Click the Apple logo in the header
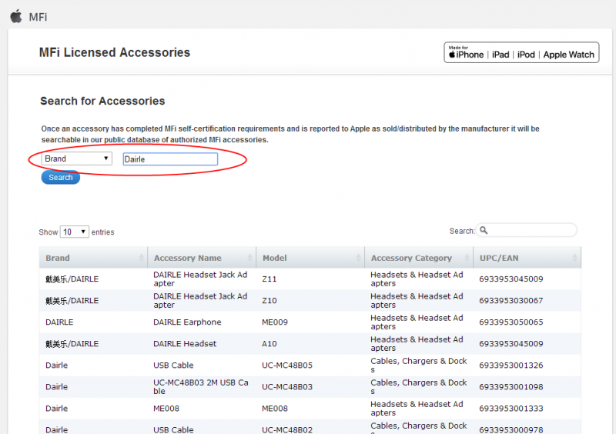The image size is (616, 434). (15, 15)
